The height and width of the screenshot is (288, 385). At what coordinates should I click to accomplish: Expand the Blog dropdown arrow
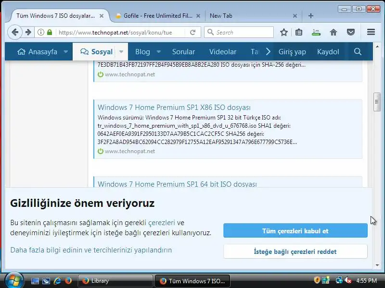pos(159,52)
